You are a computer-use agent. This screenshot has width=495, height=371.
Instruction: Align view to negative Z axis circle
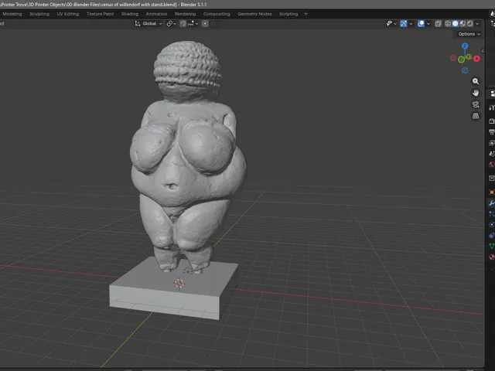[465, 70]
